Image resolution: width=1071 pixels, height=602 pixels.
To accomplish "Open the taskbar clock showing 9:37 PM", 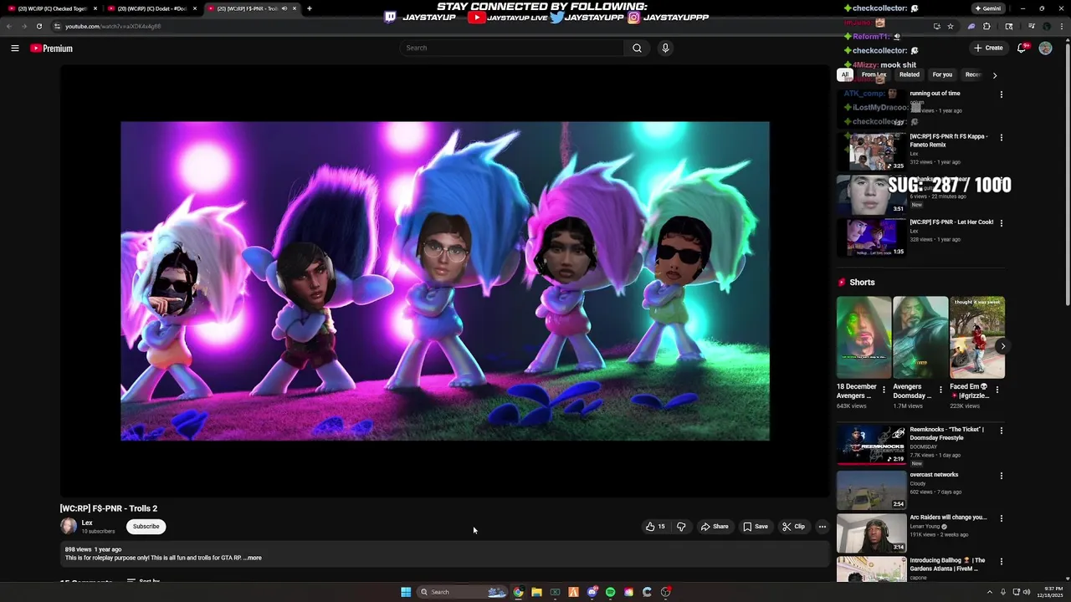I will (1050, 592).
